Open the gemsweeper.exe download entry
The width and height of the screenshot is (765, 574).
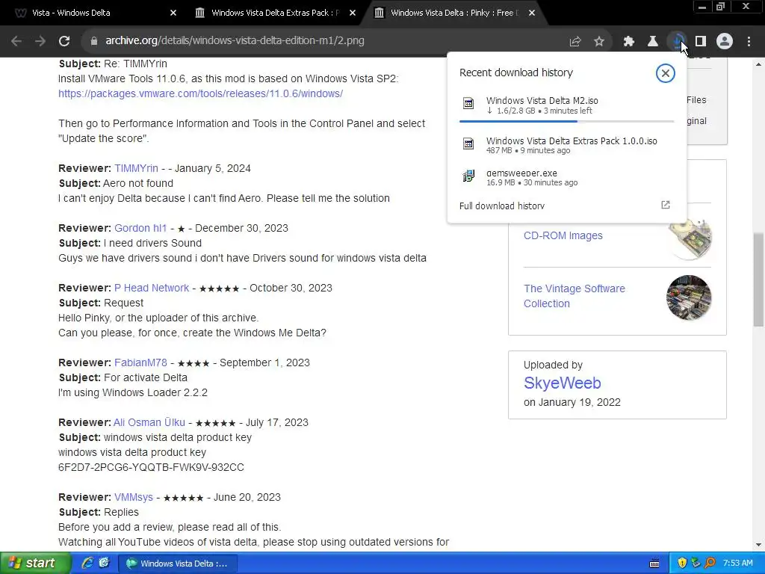pyautogui.click(x=567, y=178)
